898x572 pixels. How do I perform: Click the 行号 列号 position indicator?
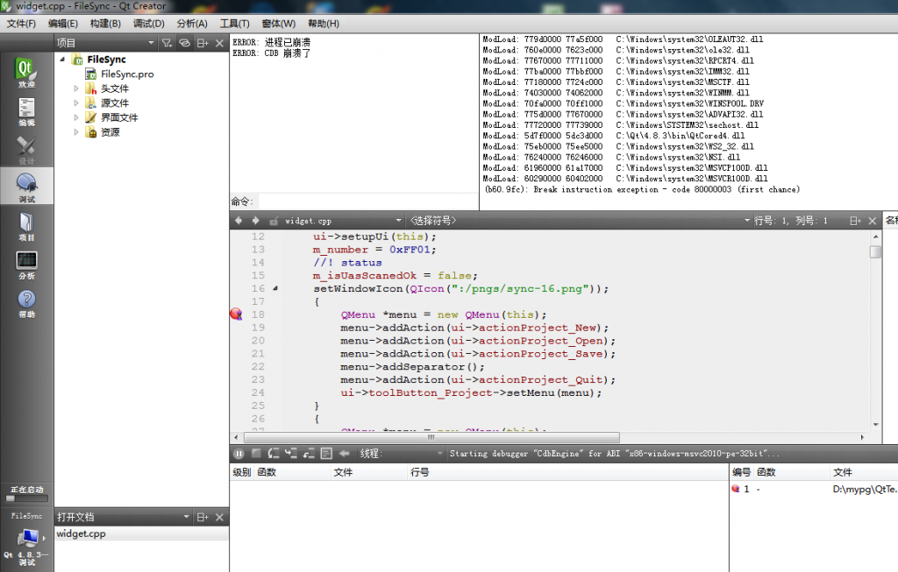pyautogui.click(x=790, y=221)
